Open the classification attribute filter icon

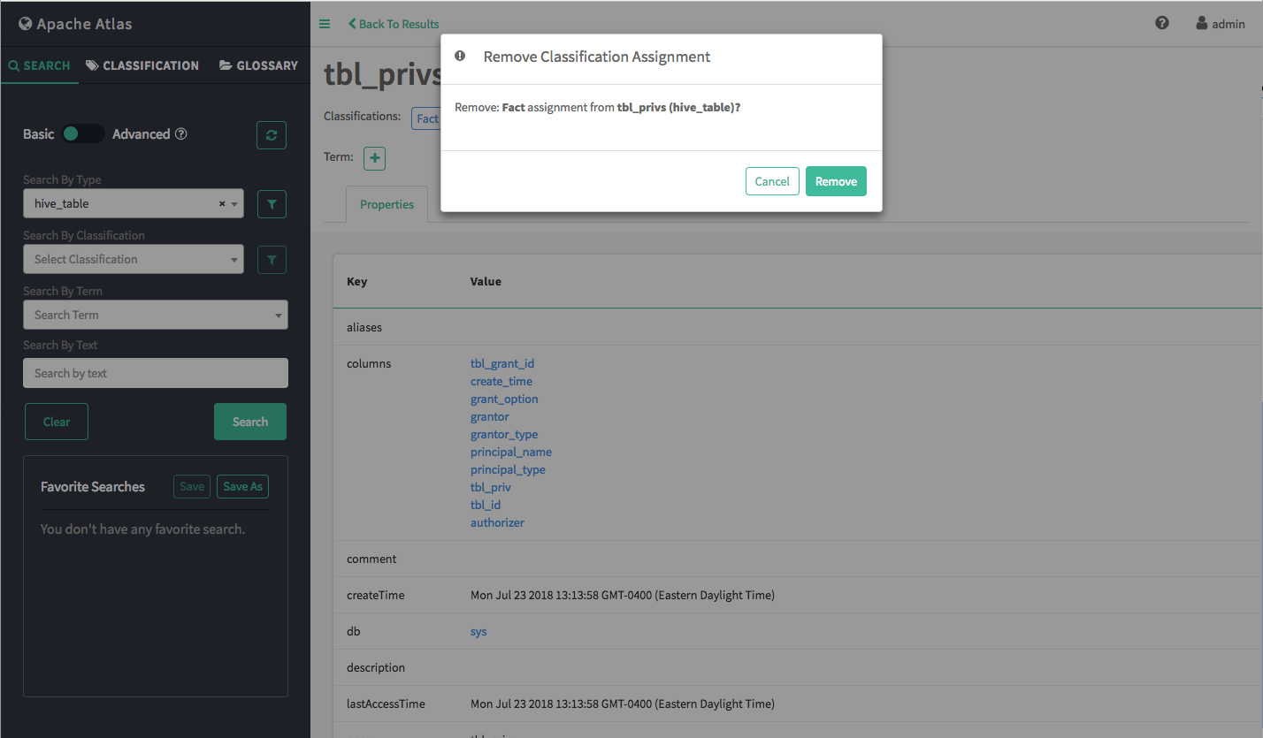(x=272, y=260)
